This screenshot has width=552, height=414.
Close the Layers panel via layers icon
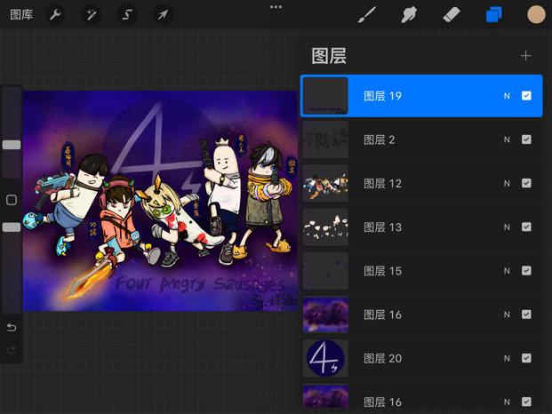click(494, 15)
